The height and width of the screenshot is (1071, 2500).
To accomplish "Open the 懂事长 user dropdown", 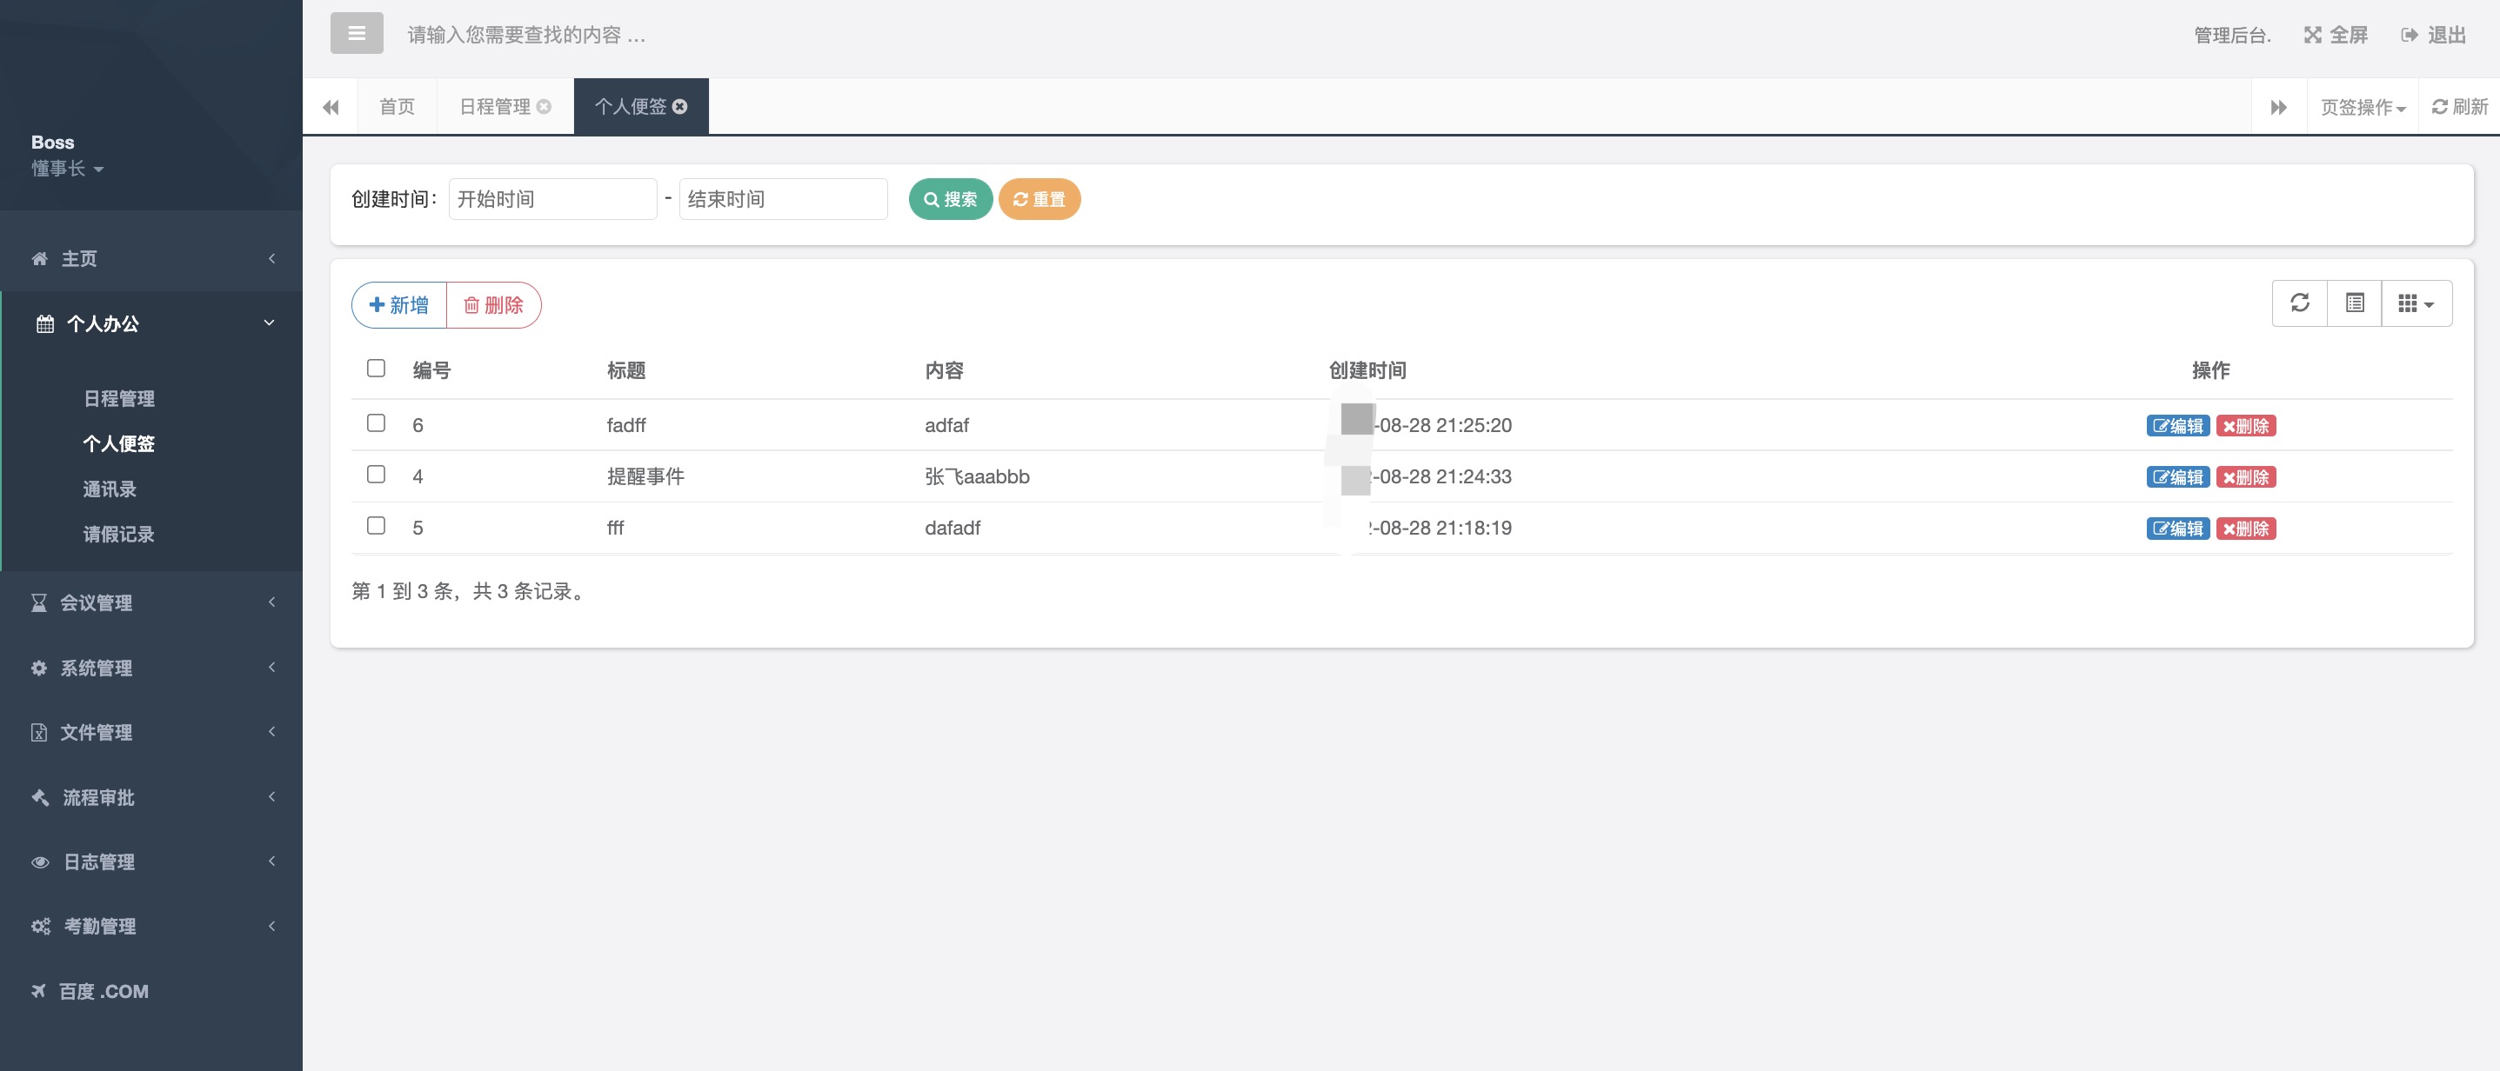I will 67,169.
